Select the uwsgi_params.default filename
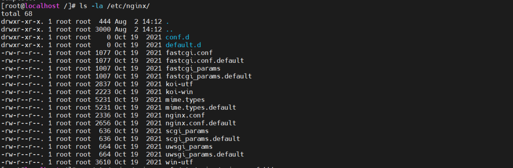Viewport: 513px width, 168px height. (204, 154)
